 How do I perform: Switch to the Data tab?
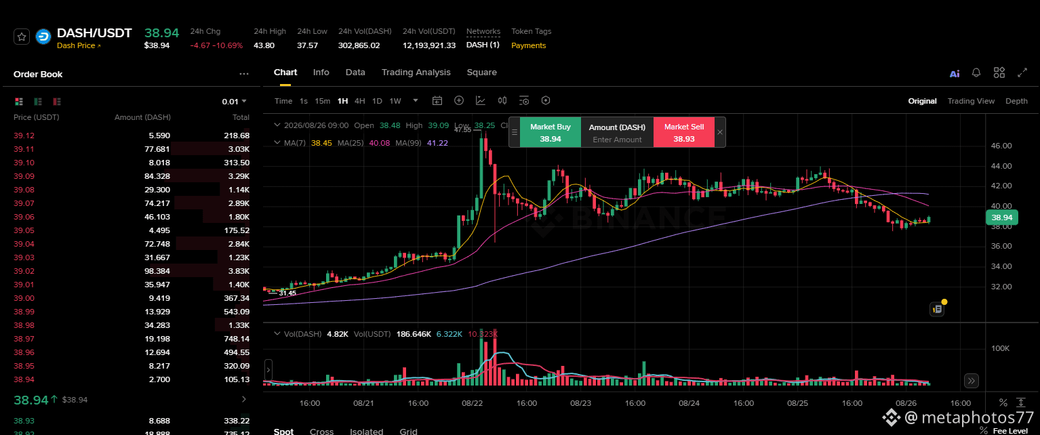coord(355,72)
